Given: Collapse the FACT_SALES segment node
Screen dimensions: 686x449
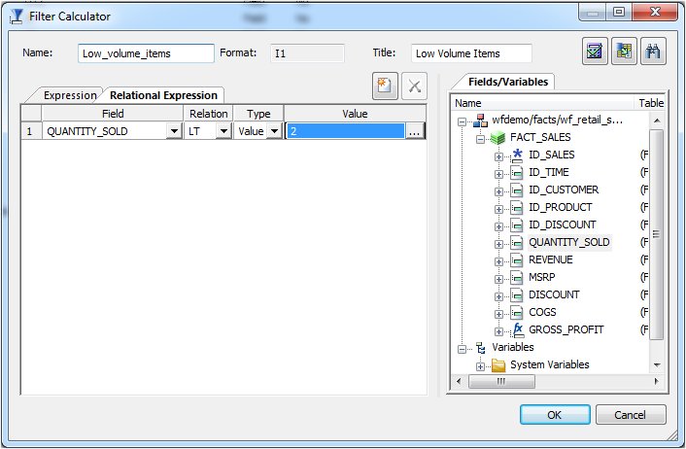Looking at the screenshot, I should [480, 139].
